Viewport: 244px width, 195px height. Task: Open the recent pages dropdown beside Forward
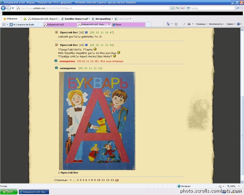(x=13, y=8)
